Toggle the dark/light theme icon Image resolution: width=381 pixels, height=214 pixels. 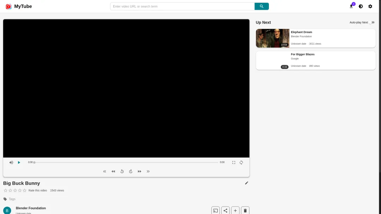[361, 6]
